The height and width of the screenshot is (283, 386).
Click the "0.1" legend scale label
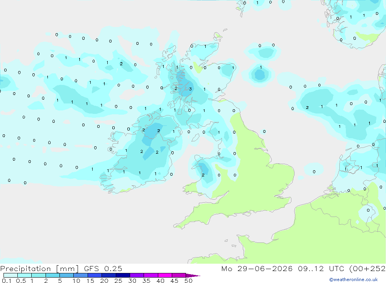[x=7, y=281]
